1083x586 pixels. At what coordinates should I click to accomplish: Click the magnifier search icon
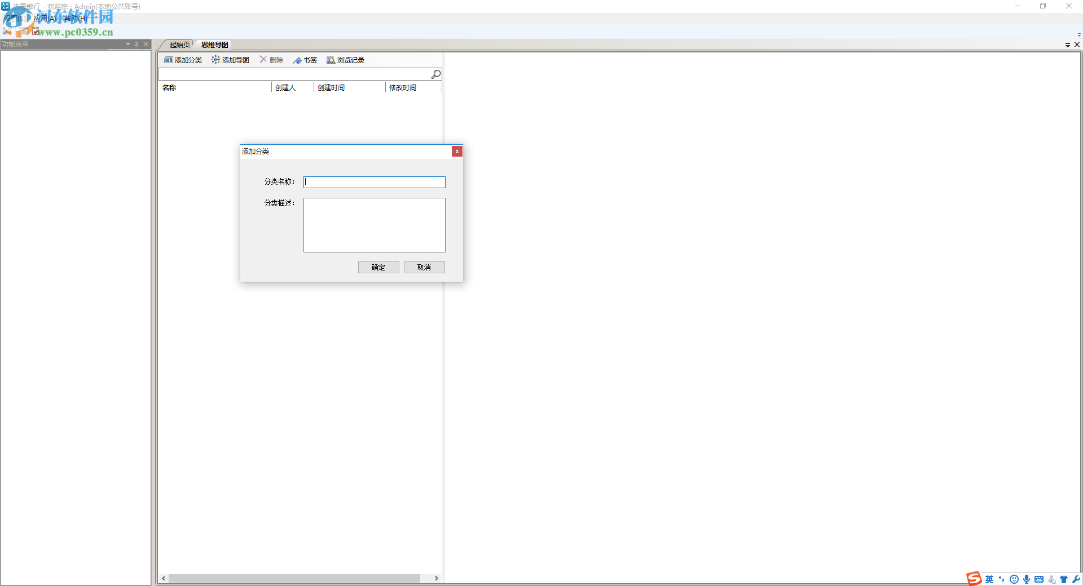436,74
